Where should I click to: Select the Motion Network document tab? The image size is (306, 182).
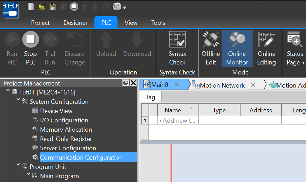(x=222, y=85)
